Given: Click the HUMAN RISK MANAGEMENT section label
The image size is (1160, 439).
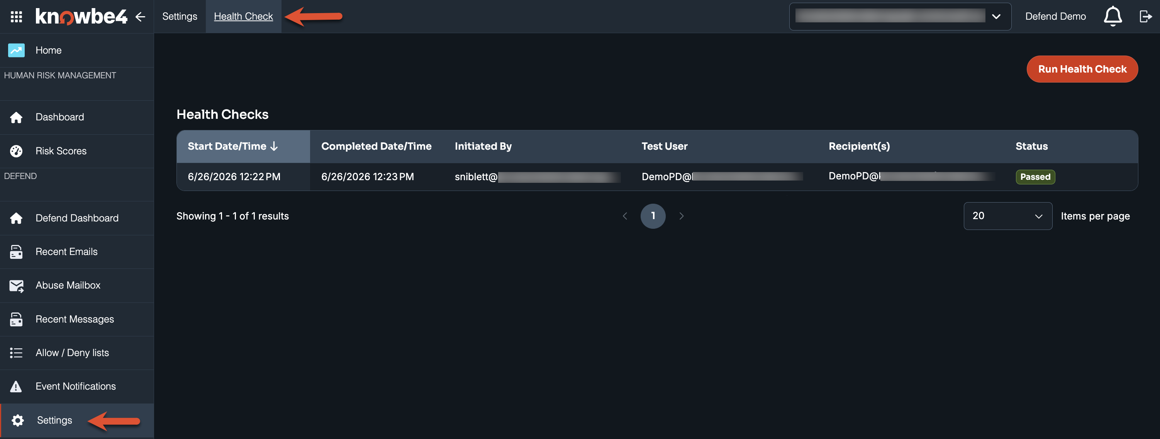Looking at the screenshot, I should pos(60,76).
